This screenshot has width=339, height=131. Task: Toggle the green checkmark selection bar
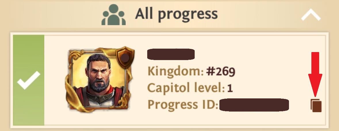28,80
